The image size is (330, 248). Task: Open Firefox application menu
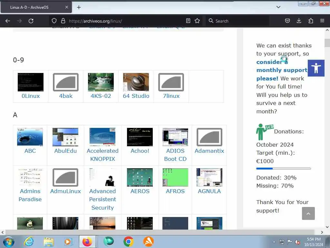[x=322, y=21]
